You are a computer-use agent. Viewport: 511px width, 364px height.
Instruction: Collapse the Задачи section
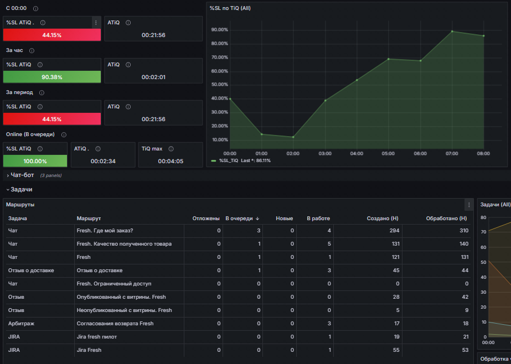(19, 190)
